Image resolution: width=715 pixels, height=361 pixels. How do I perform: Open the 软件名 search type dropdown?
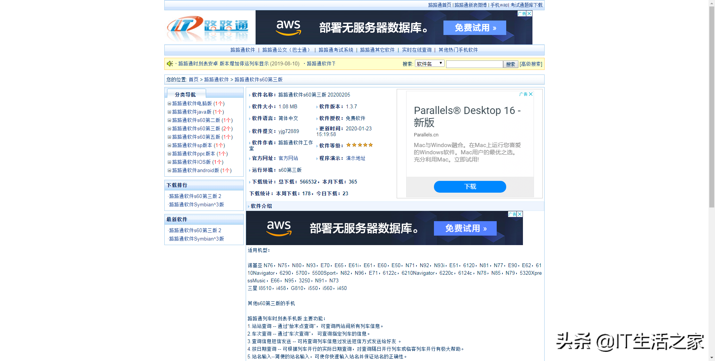click(429, 64)
